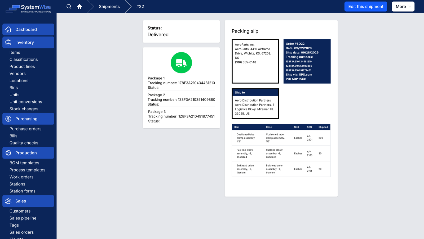Image resolution: width=424 pixels, height=239 pixels.
Task: Open Unit conversions
Action: pos(26,102)
